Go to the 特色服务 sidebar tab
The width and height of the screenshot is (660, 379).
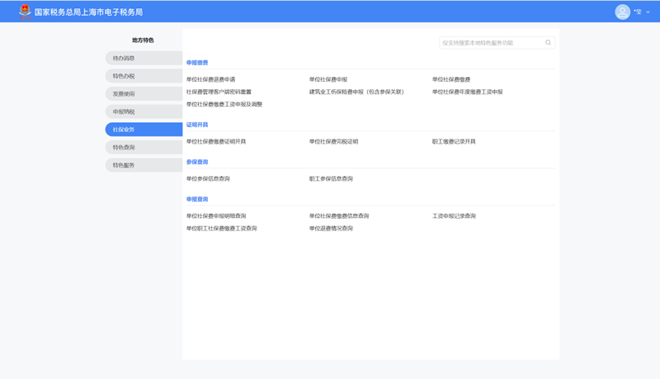(143, 165)
